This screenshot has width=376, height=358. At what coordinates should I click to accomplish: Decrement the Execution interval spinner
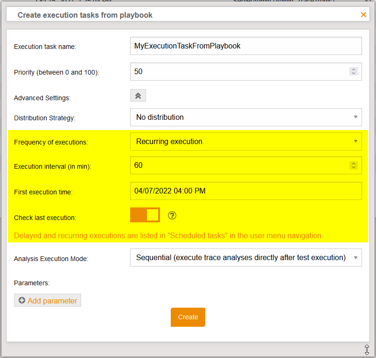354,167
